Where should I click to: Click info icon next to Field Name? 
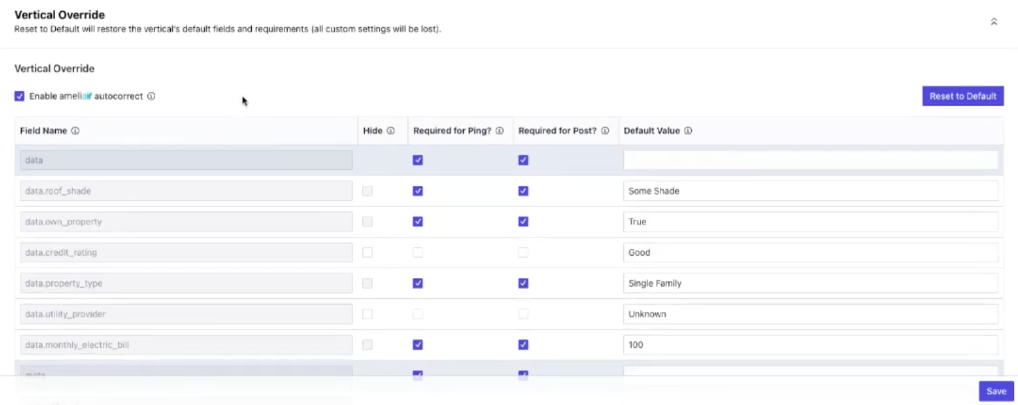pos(75,131)
